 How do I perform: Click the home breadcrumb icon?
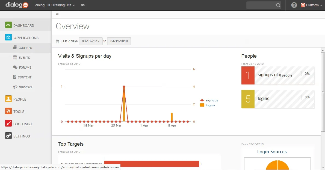tap(57, 14)
